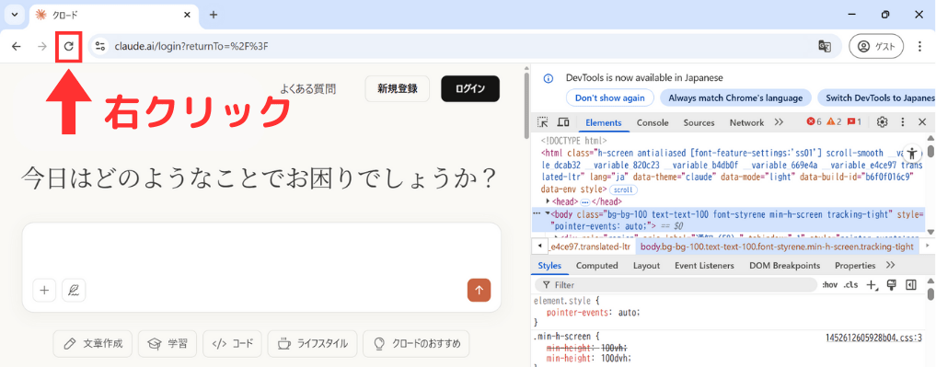Screen dimensions: 936x367
Task: Open Chrome's three-dot menu
Action: tap(919, 46)
